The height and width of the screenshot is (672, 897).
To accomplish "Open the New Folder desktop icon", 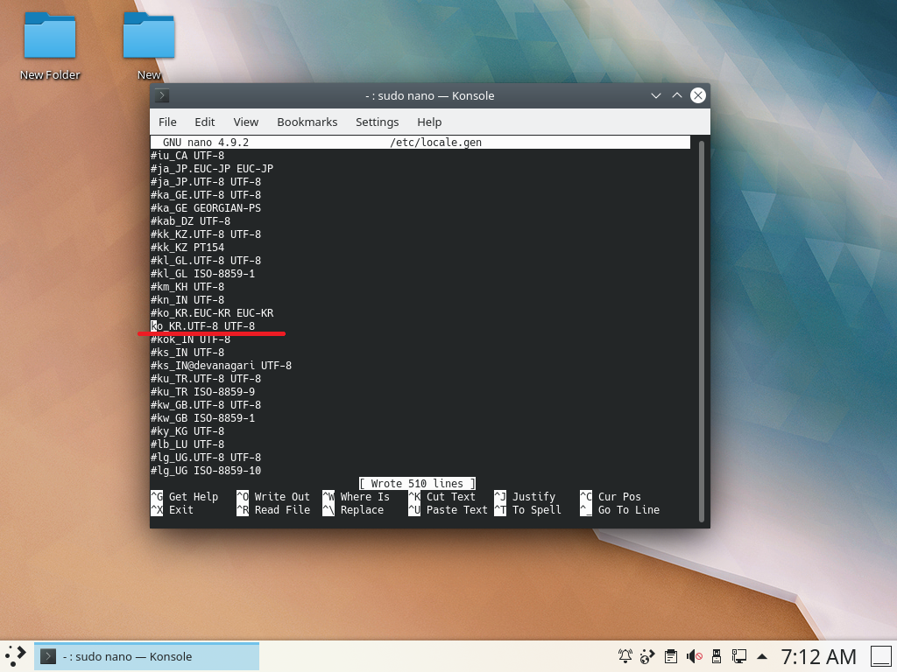I will click(x=50, y=45).
